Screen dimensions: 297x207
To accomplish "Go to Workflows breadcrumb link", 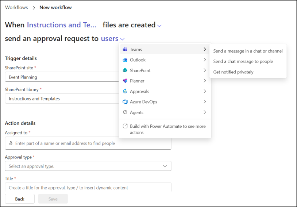I will 16,8.
